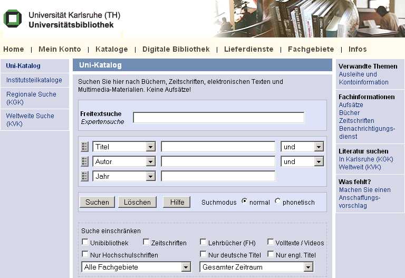The height and width of the screenshot is (278, 405).
Task: Open Aufsätze under Fachinformationen
Action: tap(351, 104)
